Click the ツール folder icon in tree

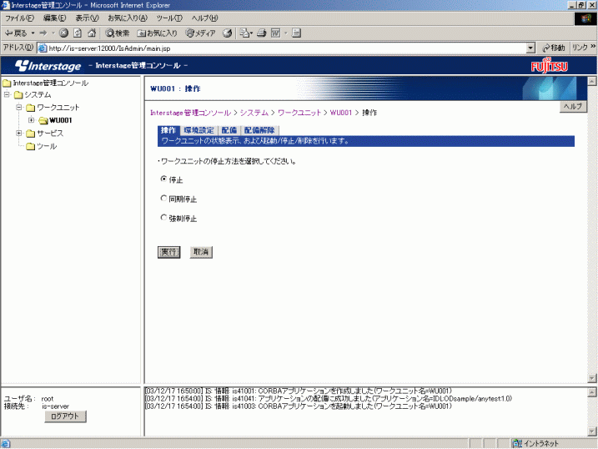(31, 147)
